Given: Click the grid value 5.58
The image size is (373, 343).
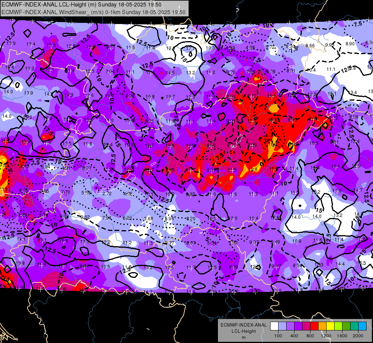Looking at the screenshot, I should 86,193.
